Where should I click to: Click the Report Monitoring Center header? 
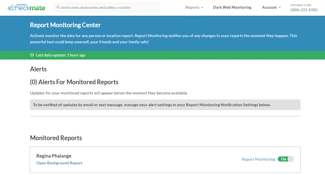coord(65,25)
